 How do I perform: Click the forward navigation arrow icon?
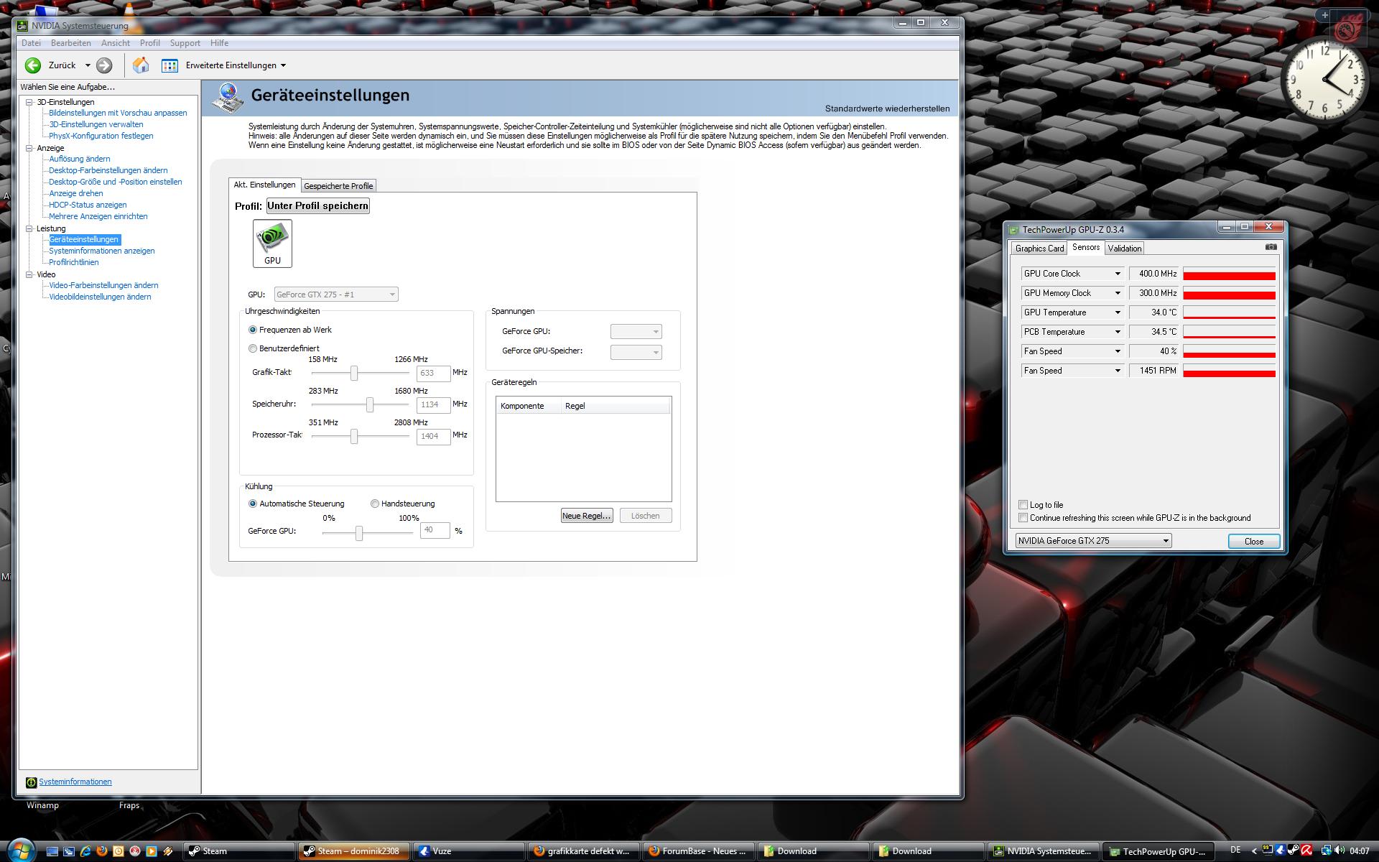(x=104, y=65)
